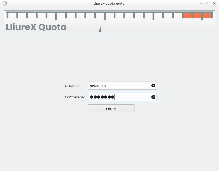The width and height of the screenshot is (219, 171).
Task: Close the Lliurex-quota editor window
Action: pyautogui.click(x=214, y=3)
